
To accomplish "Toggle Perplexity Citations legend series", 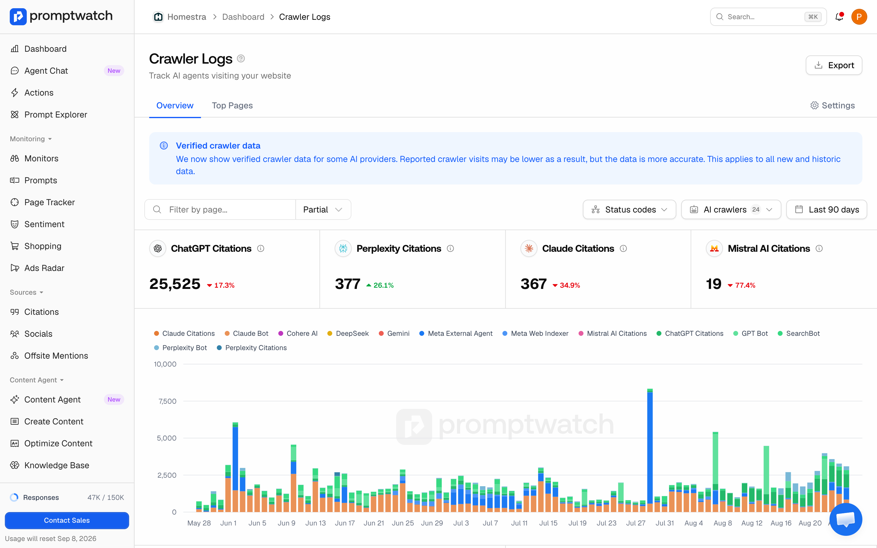I will pyautogui.click(x=252, y=348).
